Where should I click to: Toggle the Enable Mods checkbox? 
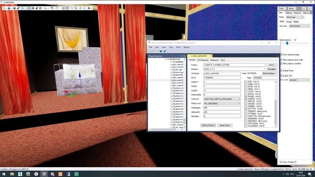tap(281, 71)
